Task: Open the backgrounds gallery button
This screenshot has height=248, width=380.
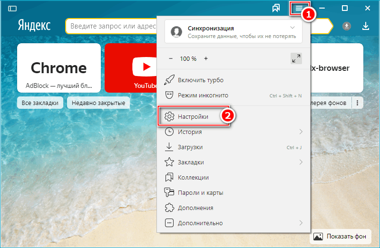Action: [x=331, y=103]
